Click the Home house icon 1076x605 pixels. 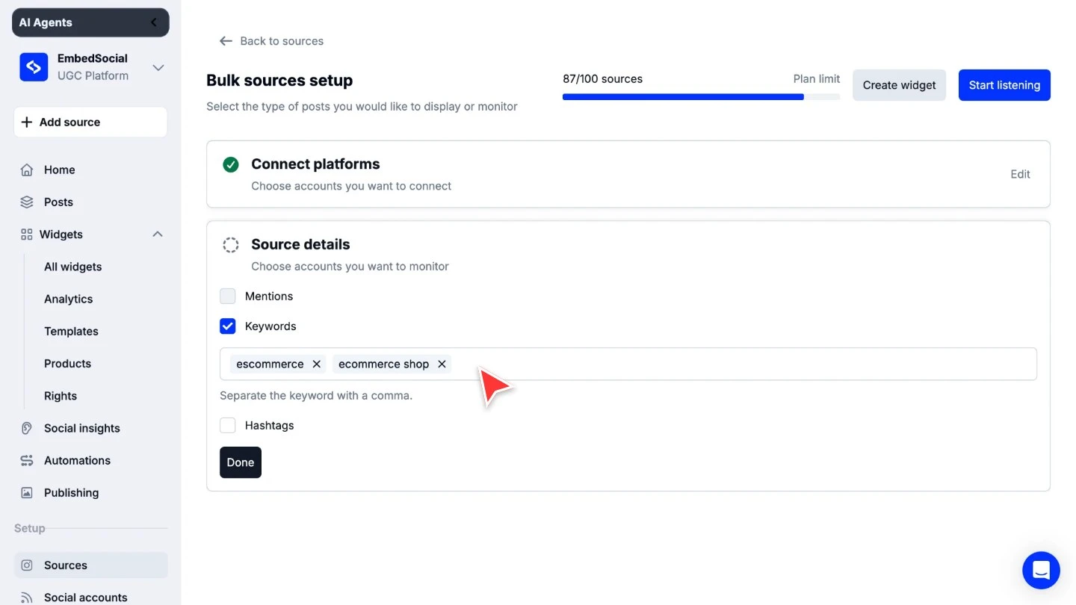pos(27,170)
